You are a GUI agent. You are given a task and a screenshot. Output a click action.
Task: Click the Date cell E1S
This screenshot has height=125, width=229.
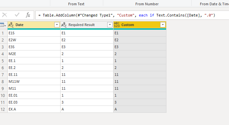tap(34, 33)
